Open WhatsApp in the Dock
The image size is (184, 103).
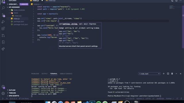pyautogui.click(x=105, y=102)
